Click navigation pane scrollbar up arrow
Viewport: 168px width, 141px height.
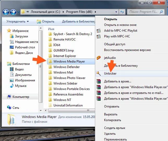click(x=41, y=28)
